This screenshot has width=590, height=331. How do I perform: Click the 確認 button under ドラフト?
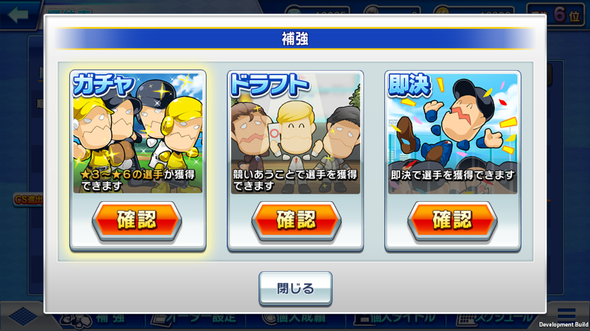coord(296,221)
